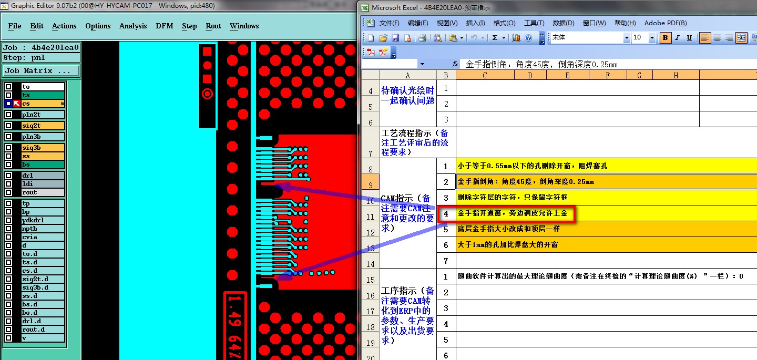
Task: Click red arrow icon on cs layer
Action: [17, 104]
